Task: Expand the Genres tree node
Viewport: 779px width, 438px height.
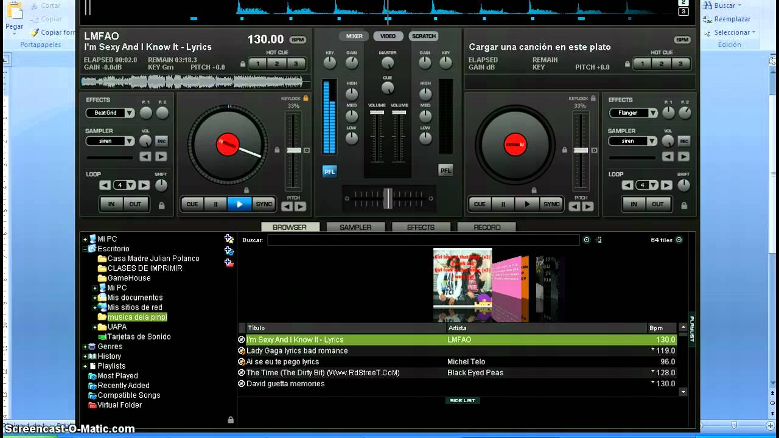Action: click(x=85, y=347)
